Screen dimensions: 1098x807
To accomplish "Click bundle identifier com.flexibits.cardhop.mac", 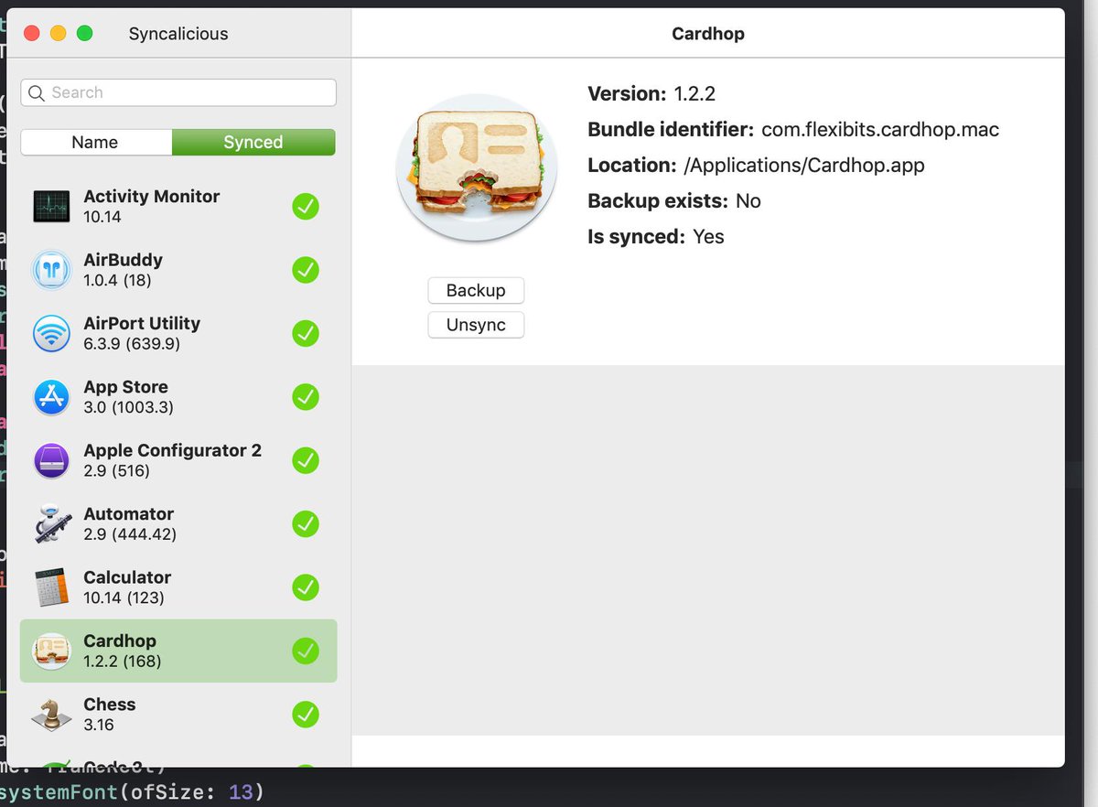I will point(880,129).
